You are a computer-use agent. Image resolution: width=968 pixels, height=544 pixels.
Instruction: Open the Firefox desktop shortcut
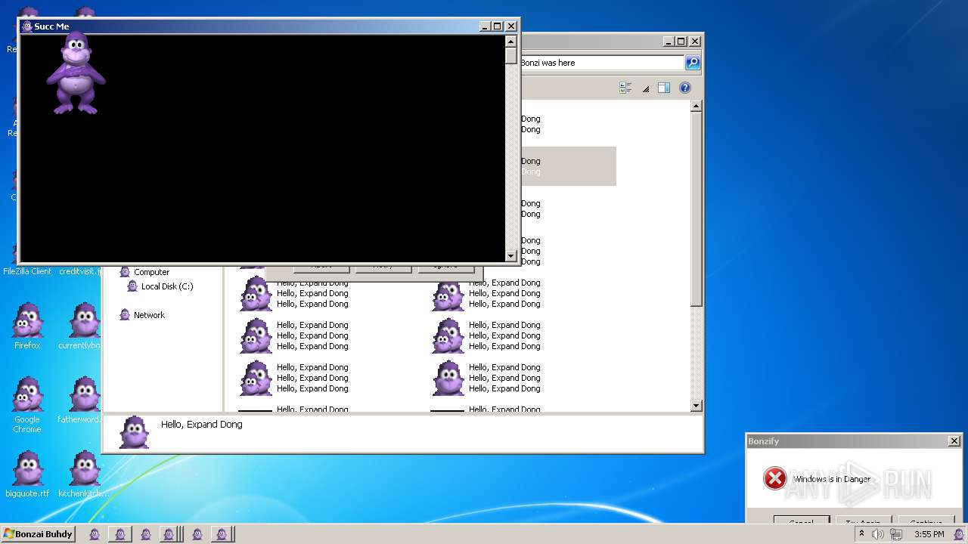[27, 326]
